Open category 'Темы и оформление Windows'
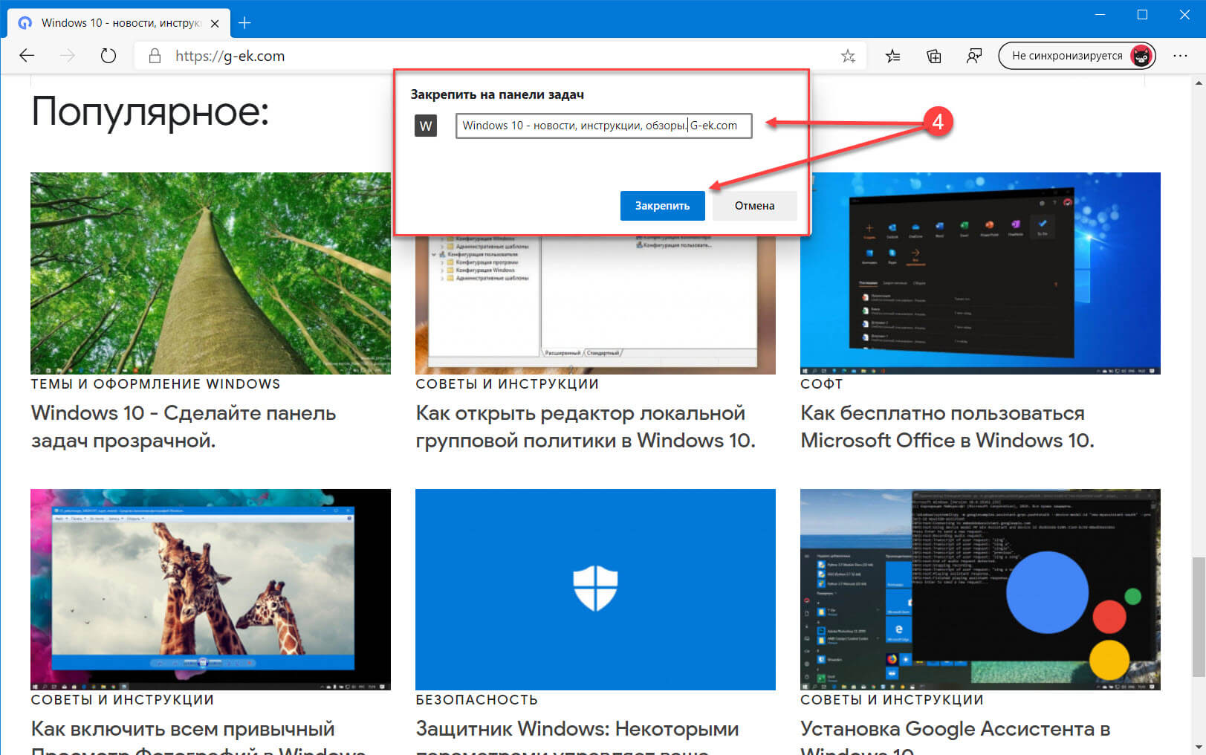1206x755 pixels. (x=155, y=384)
